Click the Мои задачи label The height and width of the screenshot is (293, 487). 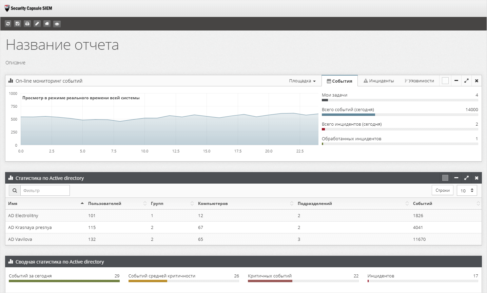tap(334, 95)
